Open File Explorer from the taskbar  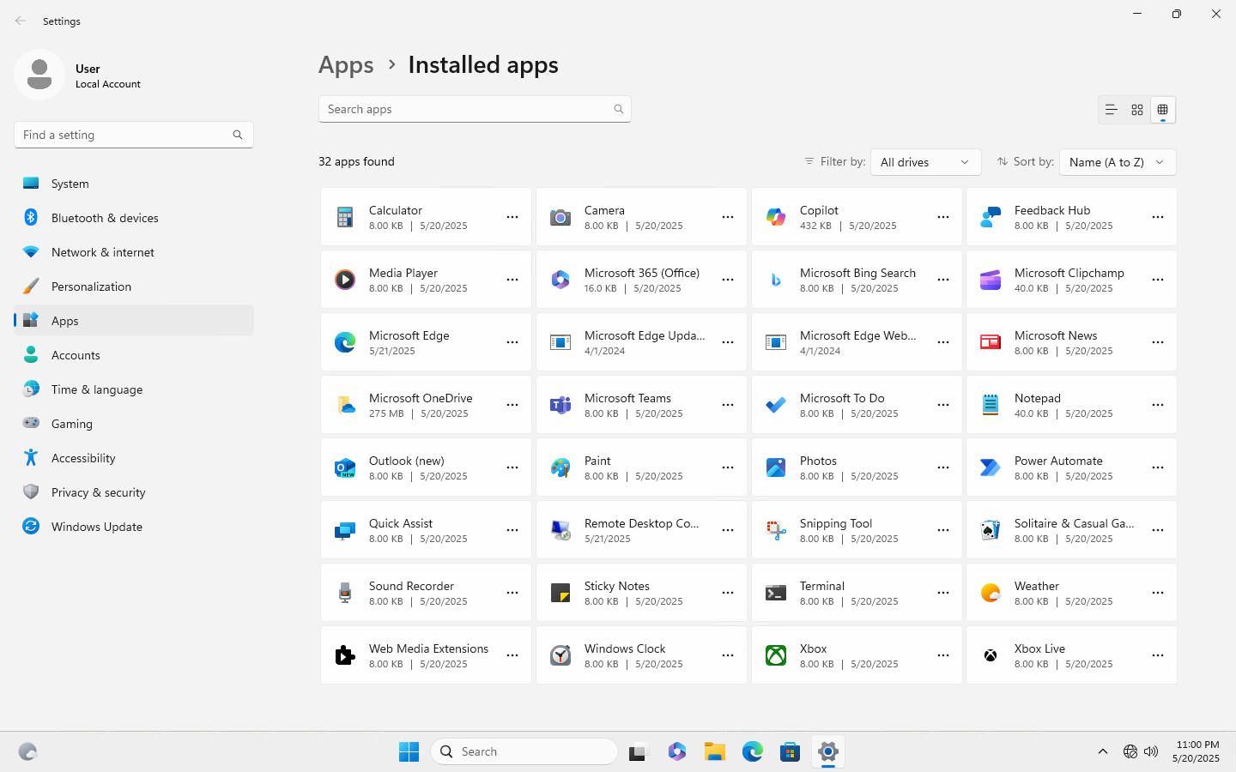[x=715, y=751]
